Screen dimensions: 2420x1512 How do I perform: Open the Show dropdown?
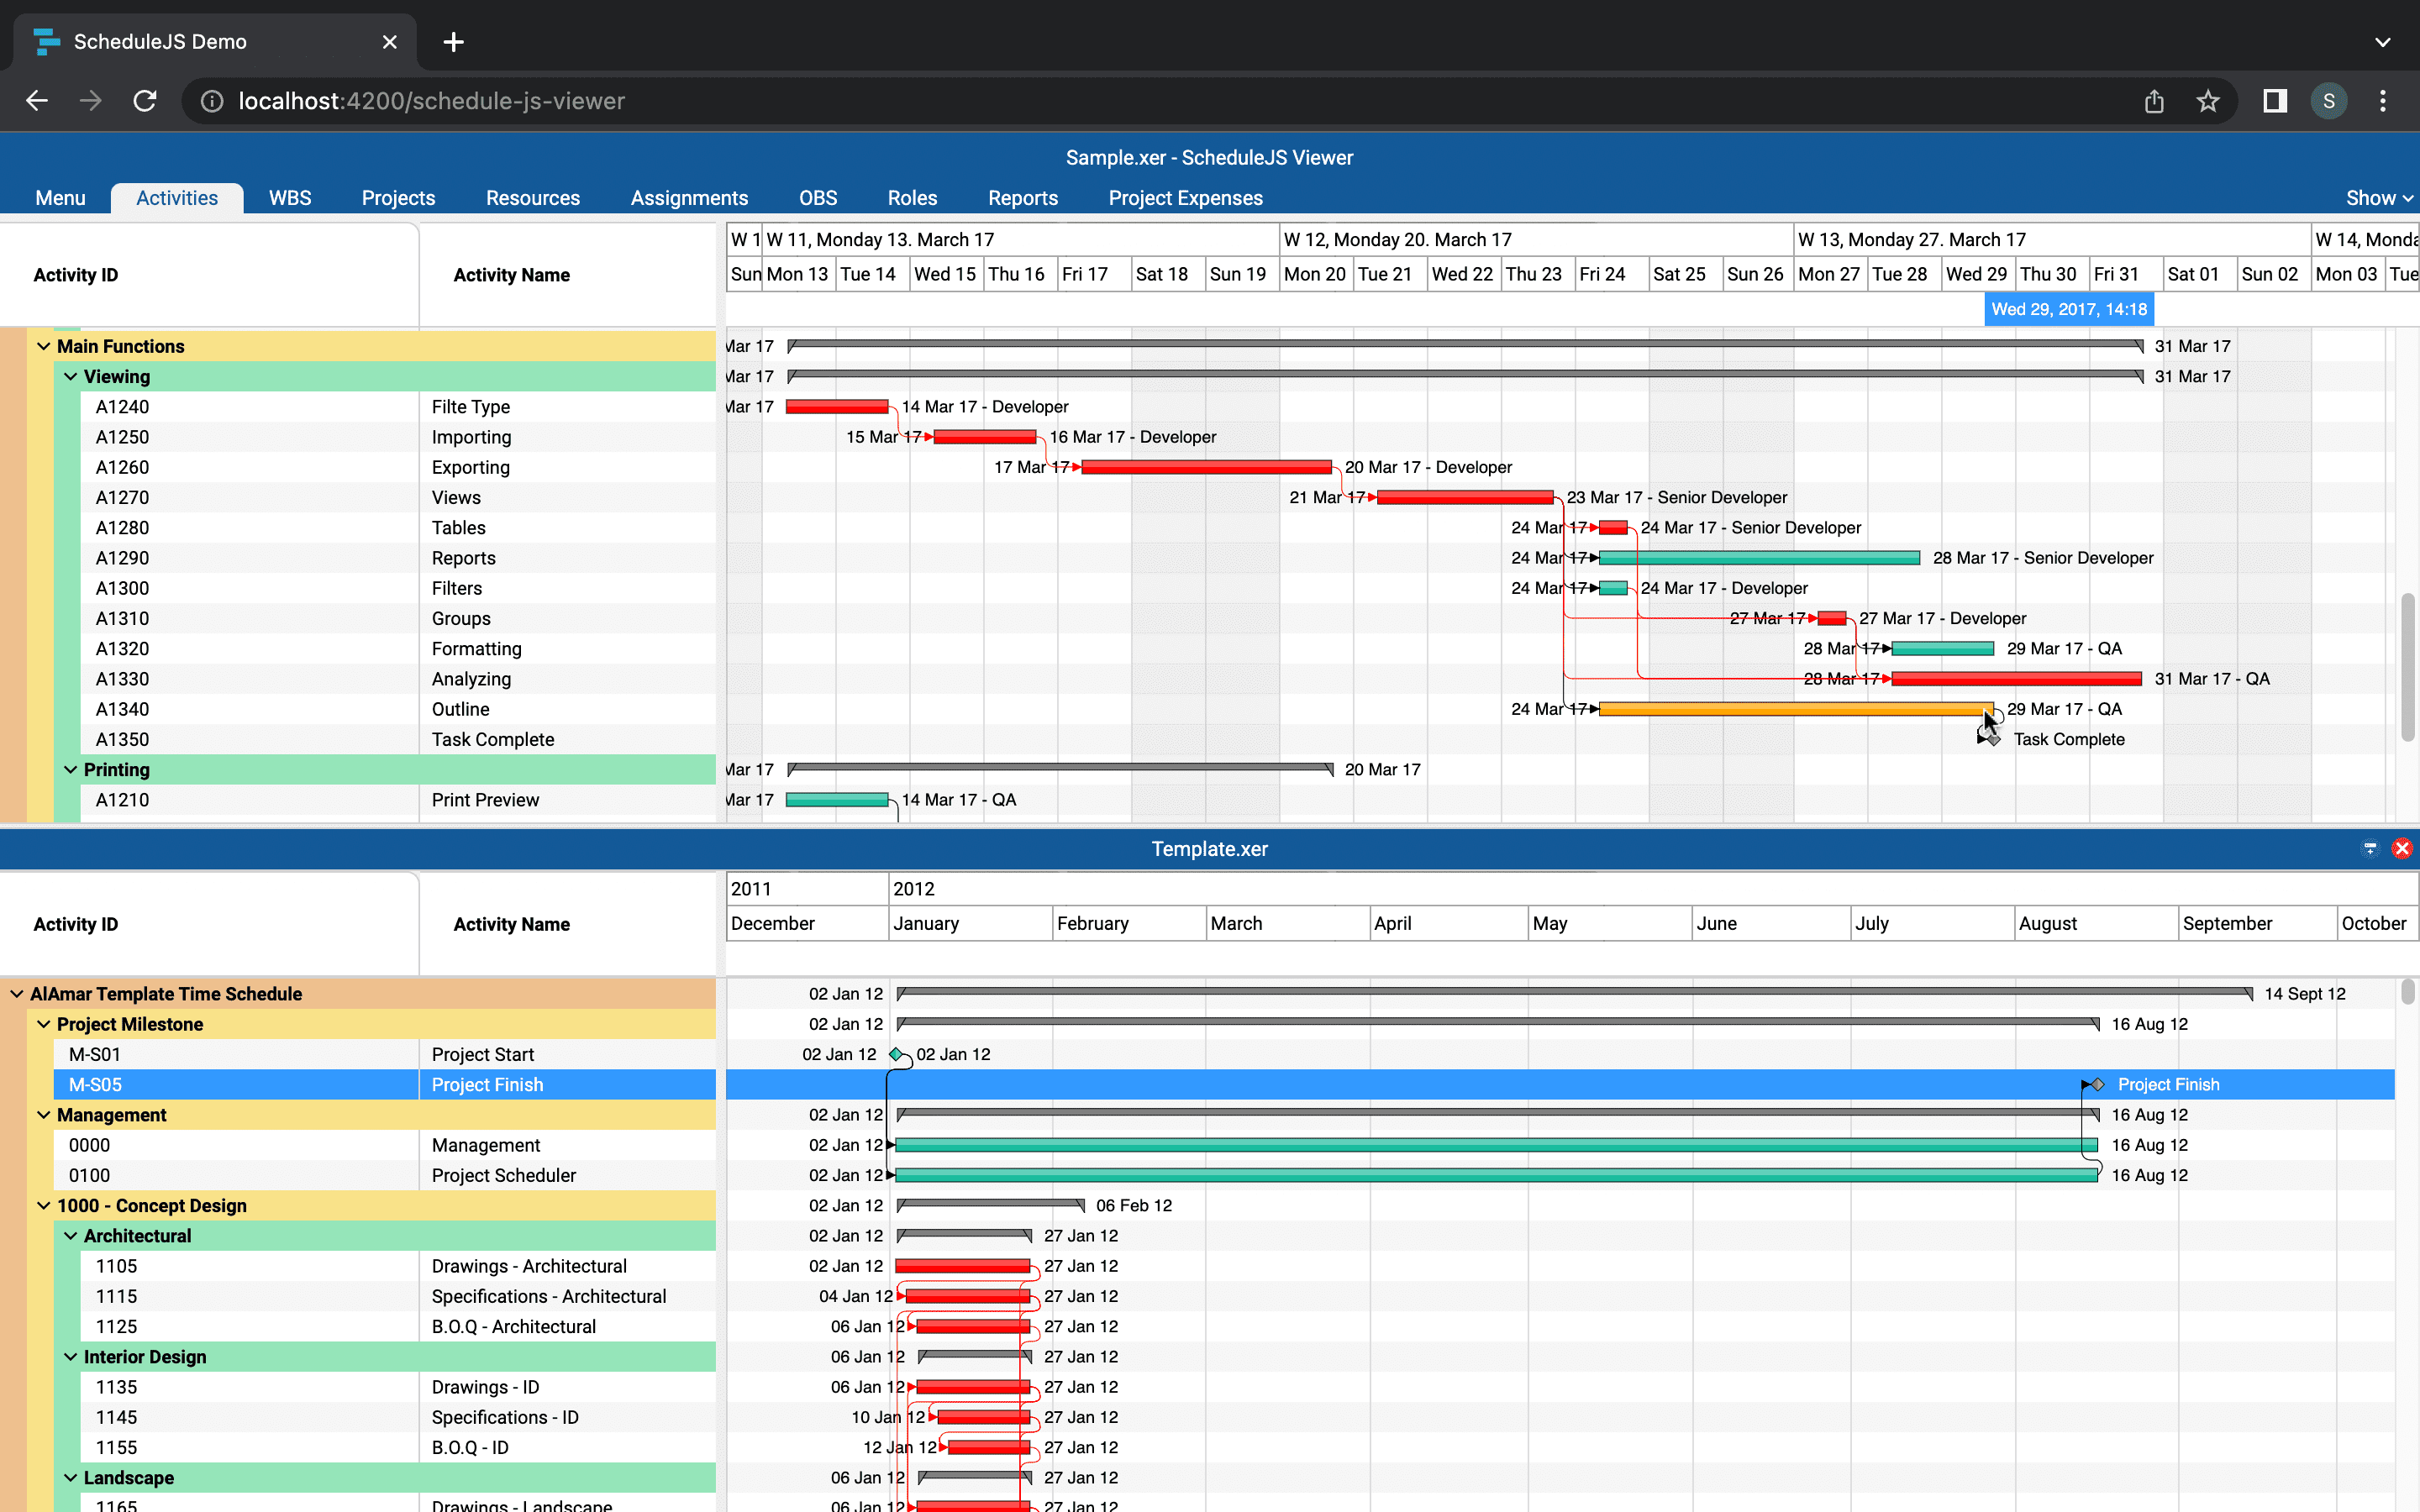pyautogui.click(x=2377, y=197)
